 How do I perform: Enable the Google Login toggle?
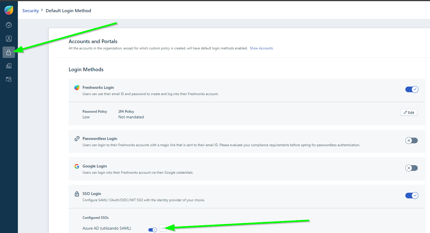click(x=411, y=168)
